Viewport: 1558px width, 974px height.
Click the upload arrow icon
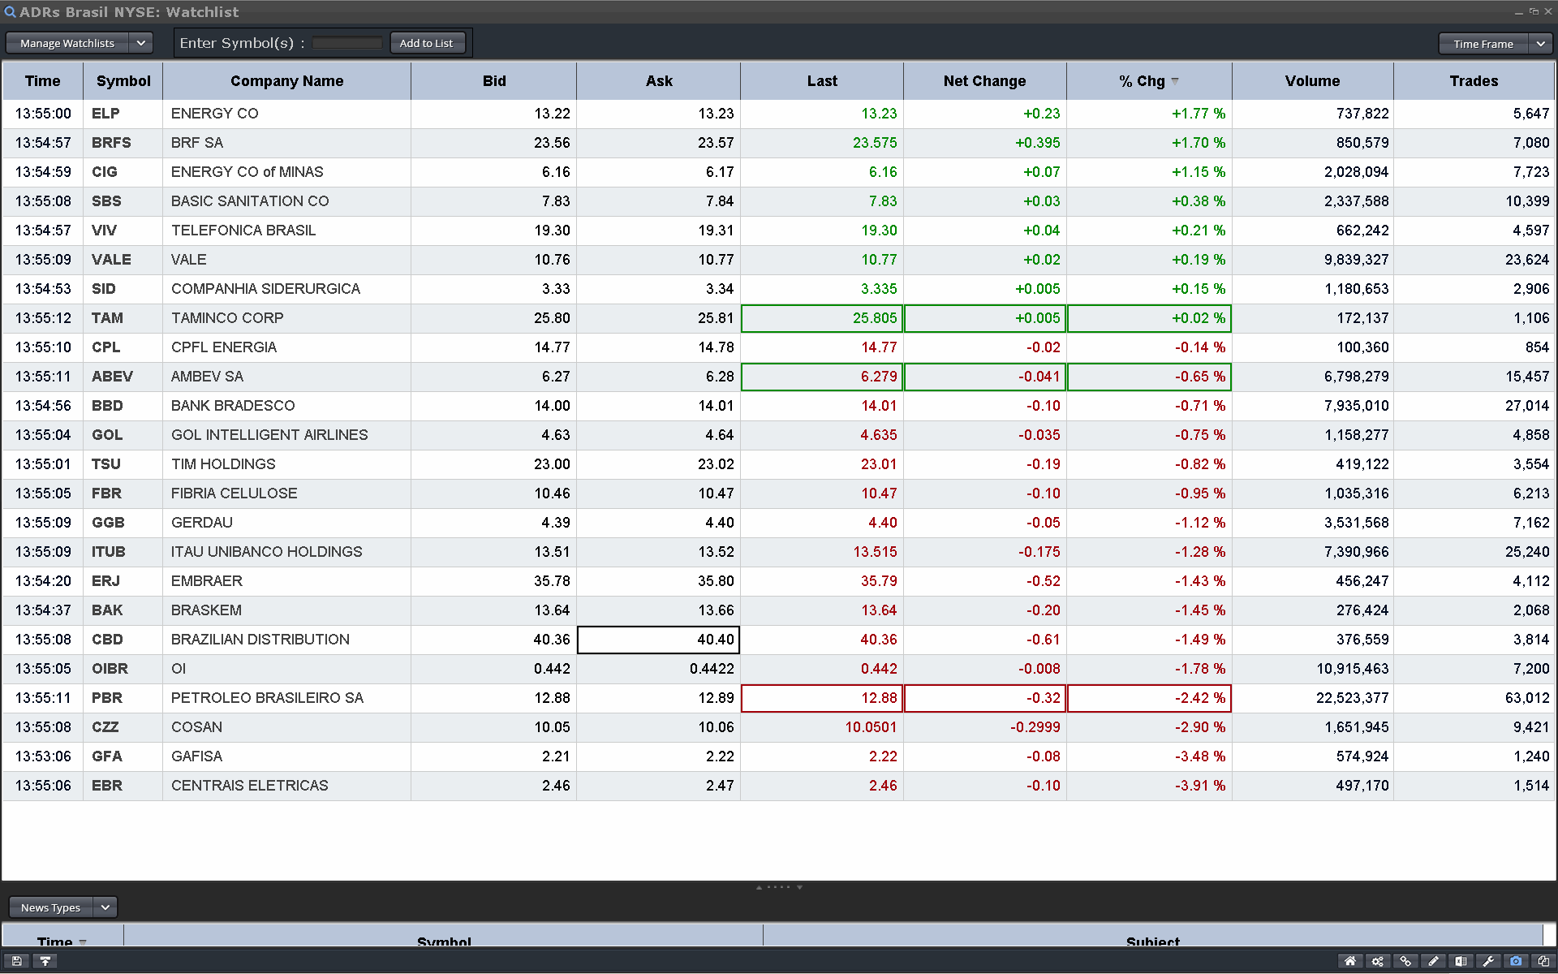[45, 961]
